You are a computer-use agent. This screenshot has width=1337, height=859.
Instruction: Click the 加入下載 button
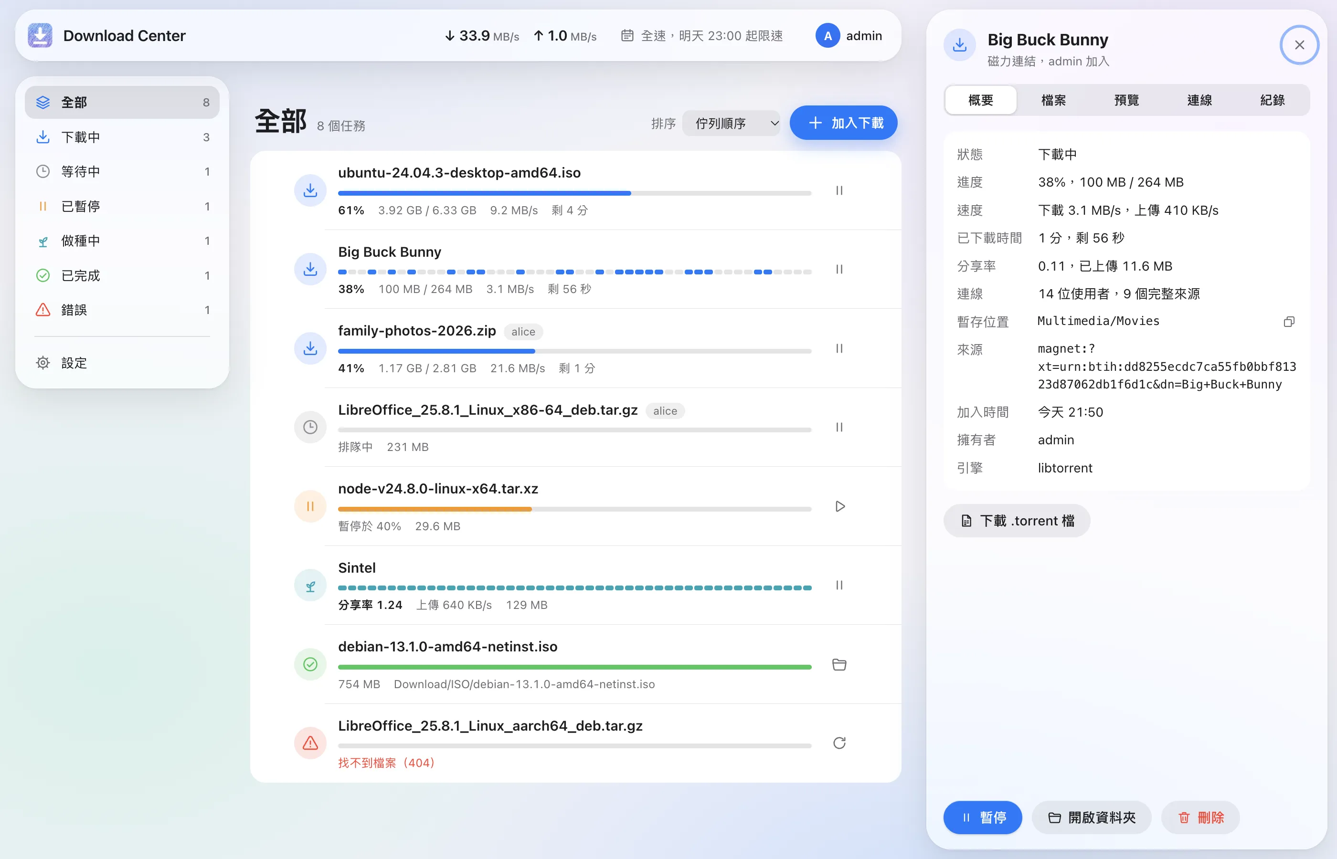pos(843,123)
